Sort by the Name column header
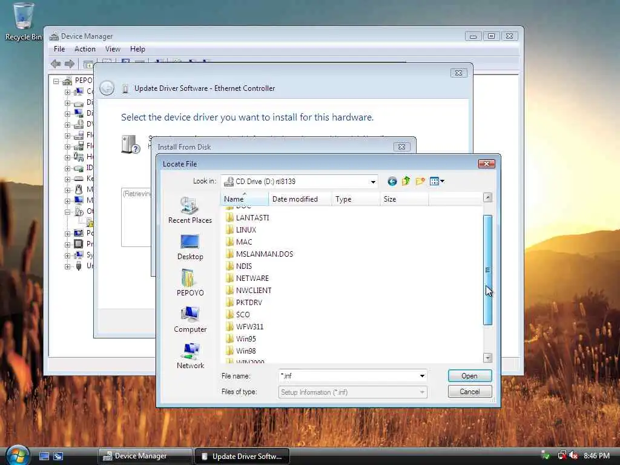Screen dimensions: 620x465 pyautogui.click(x=245, y=199)
